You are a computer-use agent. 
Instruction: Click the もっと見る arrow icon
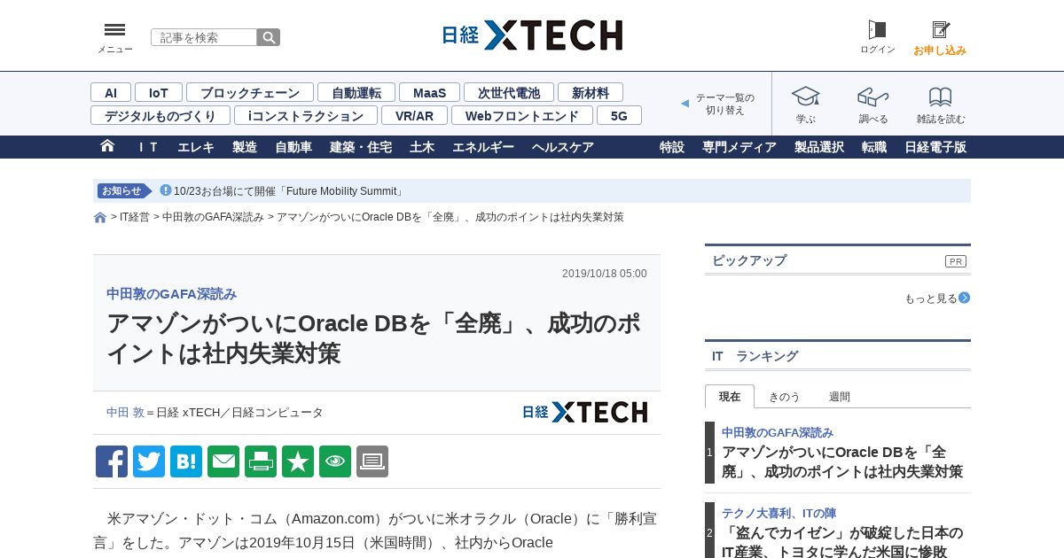[965, 298]
